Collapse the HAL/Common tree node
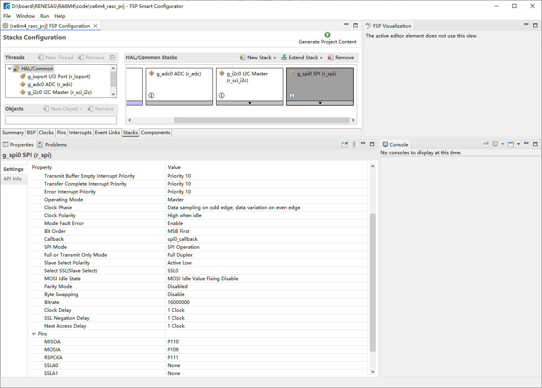Image resolution: width=542 pixels, height=388 pixels. point(10,69)
